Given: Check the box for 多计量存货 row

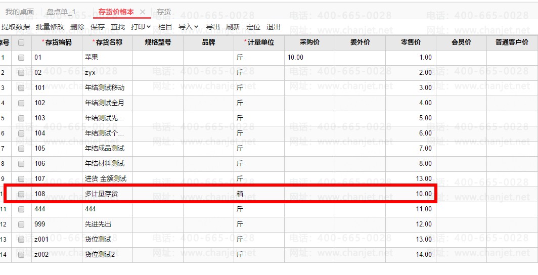Looking at the screenshot, I should coord(21,194).
